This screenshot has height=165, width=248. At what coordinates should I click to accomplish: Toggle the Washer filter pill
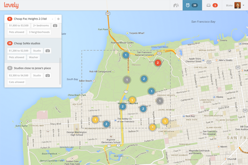[33, 57]
